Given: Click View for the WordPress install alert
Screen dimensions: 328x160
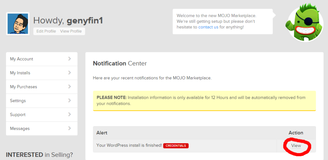Looking at the screenshot, I should [296, 146].
